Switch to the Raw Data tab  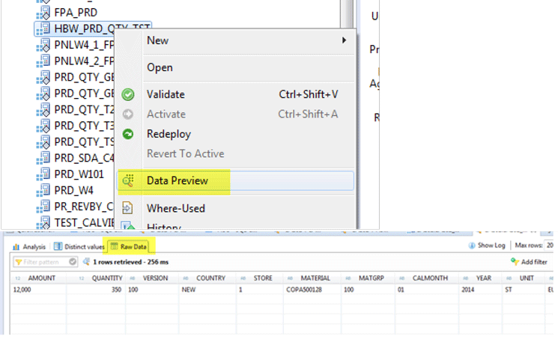pos(129,247)
